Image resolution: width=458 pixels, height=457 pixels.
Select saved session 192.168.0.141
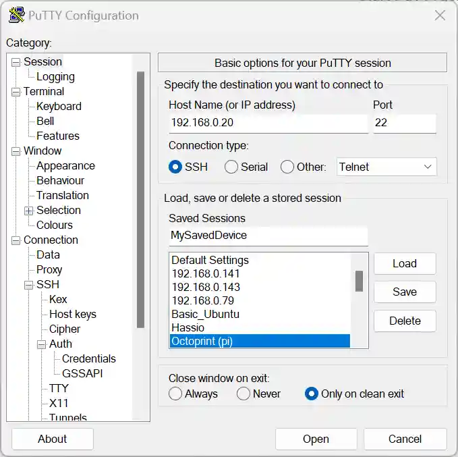tap(260, 273)
